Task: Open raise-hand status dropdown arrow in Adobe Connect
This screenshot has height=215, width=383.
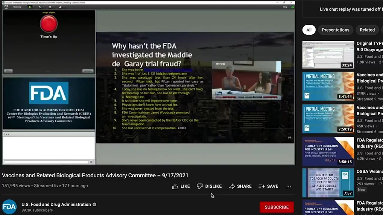Action: pos(64,7)
